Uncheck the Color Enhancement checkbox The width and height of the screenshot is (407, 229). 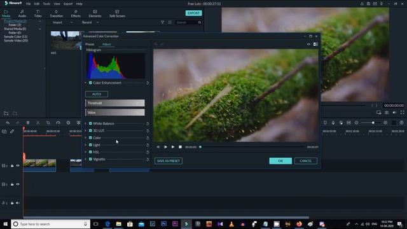[x=90, y=83]
